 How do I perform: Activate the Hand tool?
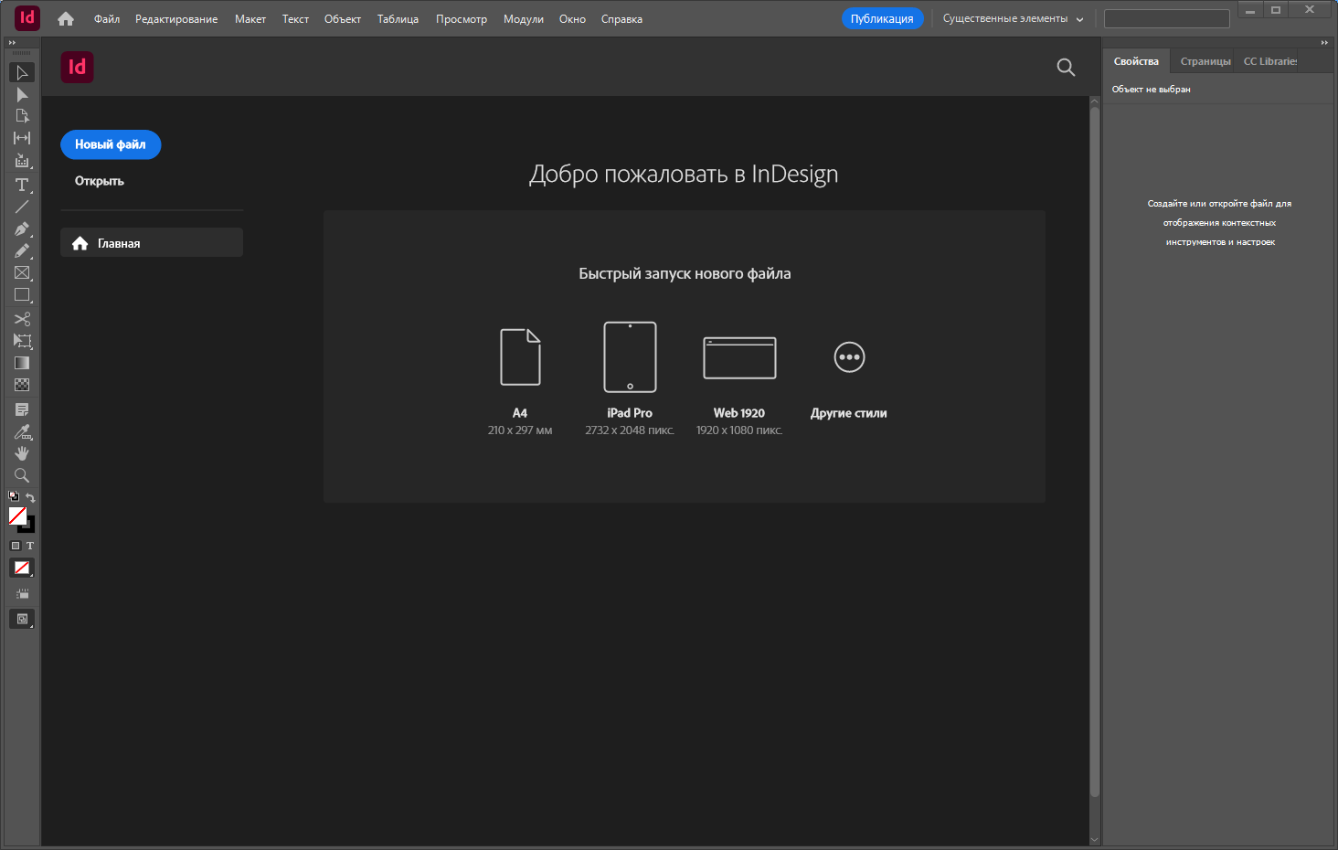22,453
